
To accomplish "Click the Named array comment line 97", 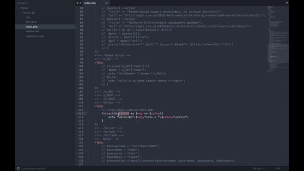I will click(113, 55).
